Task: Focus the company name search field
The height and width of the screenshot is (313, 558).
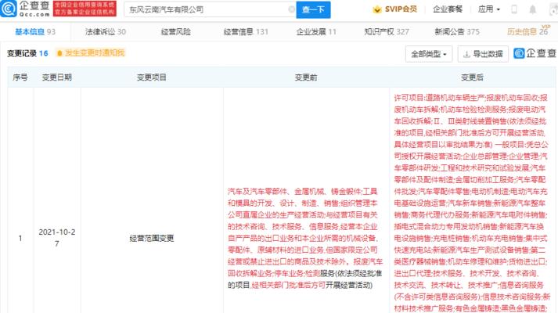Action: (210, 9)
